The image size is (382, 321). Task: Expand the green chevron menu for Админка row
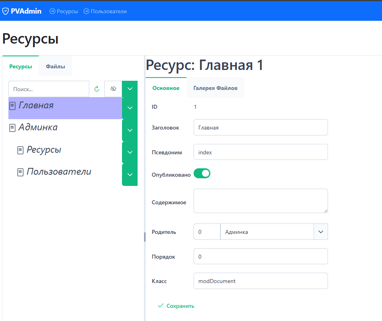pyautogui.click(x=130, y=130)
